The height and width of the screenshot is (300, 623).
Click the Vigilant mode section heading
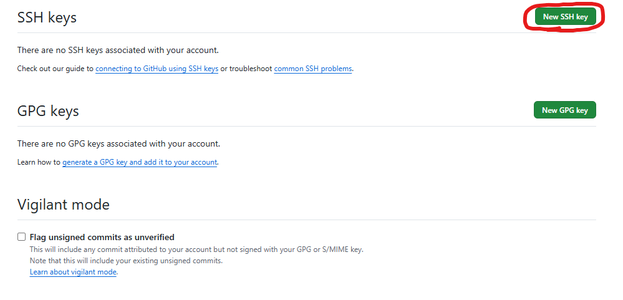click(63, 205)
